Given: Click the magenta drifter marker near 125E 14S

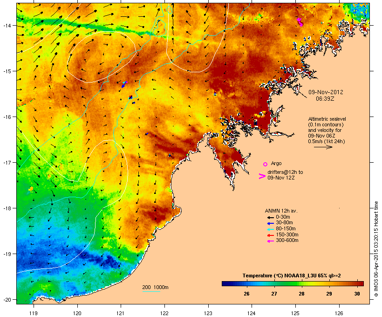Looking at the screenshot, I should [300, 22].
